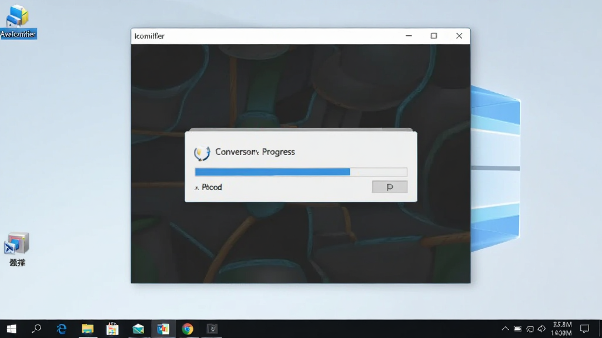
Task: Click the Icomiffer window title
Action: tap(149, 36)
